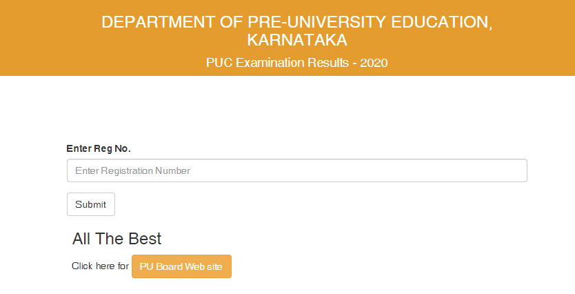Click the 'Enter Reg No.' label
The width and height of the screenshot is (575, 294).
point(99,148)
